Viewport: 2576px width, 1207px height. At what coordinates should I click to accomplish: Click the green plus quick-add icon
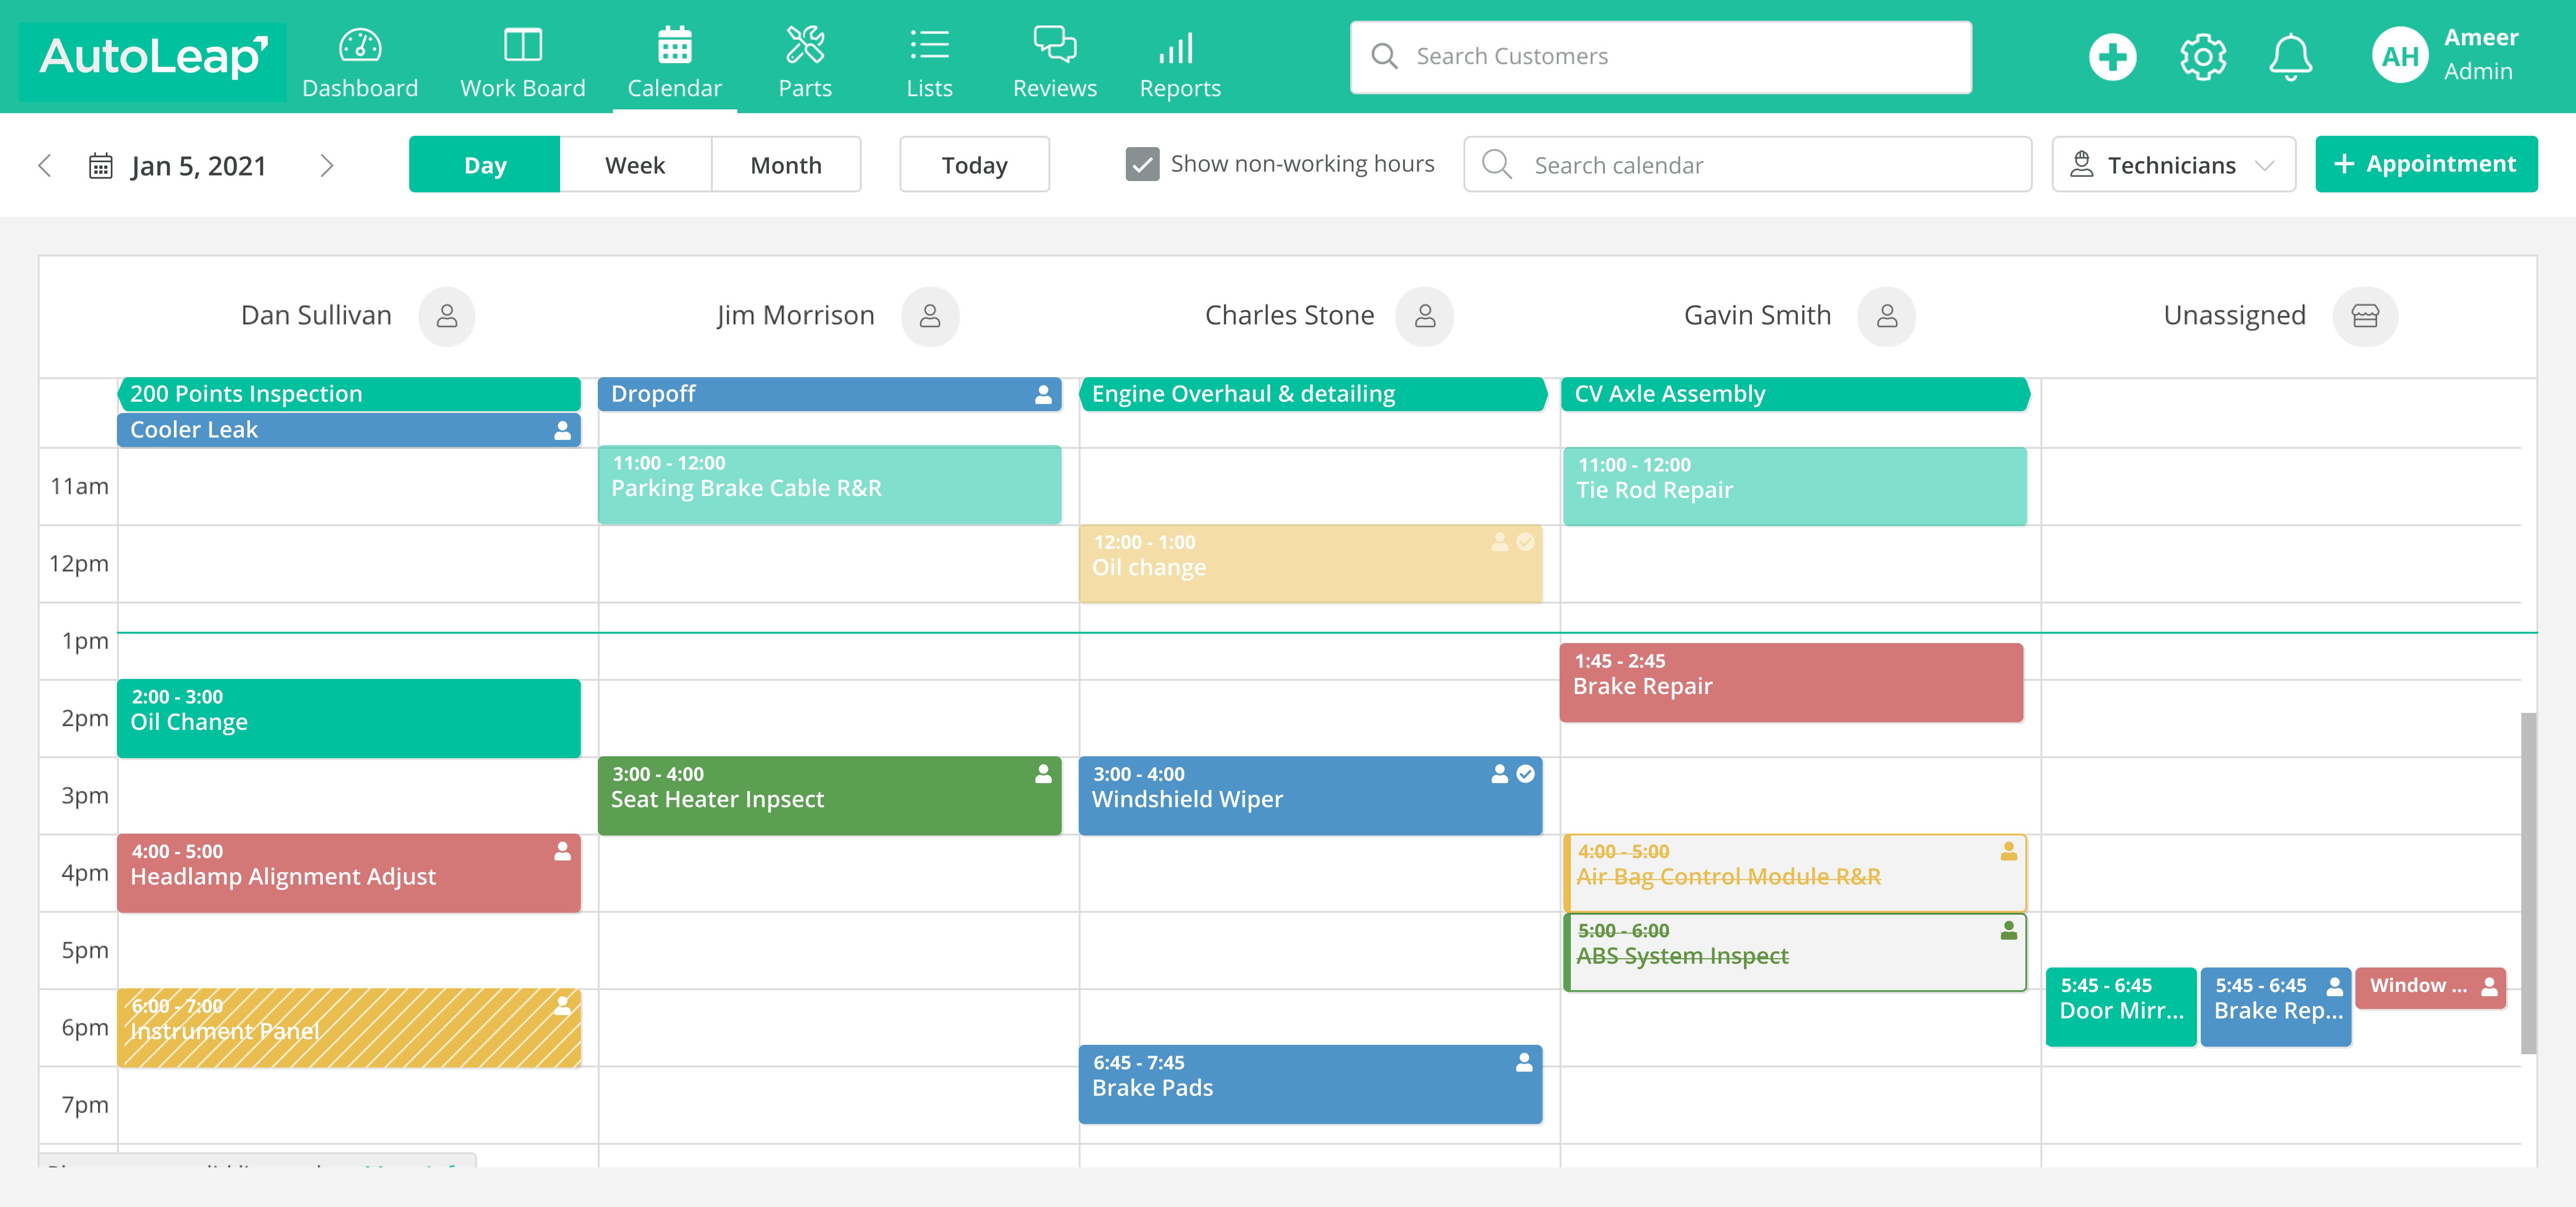2112,57
